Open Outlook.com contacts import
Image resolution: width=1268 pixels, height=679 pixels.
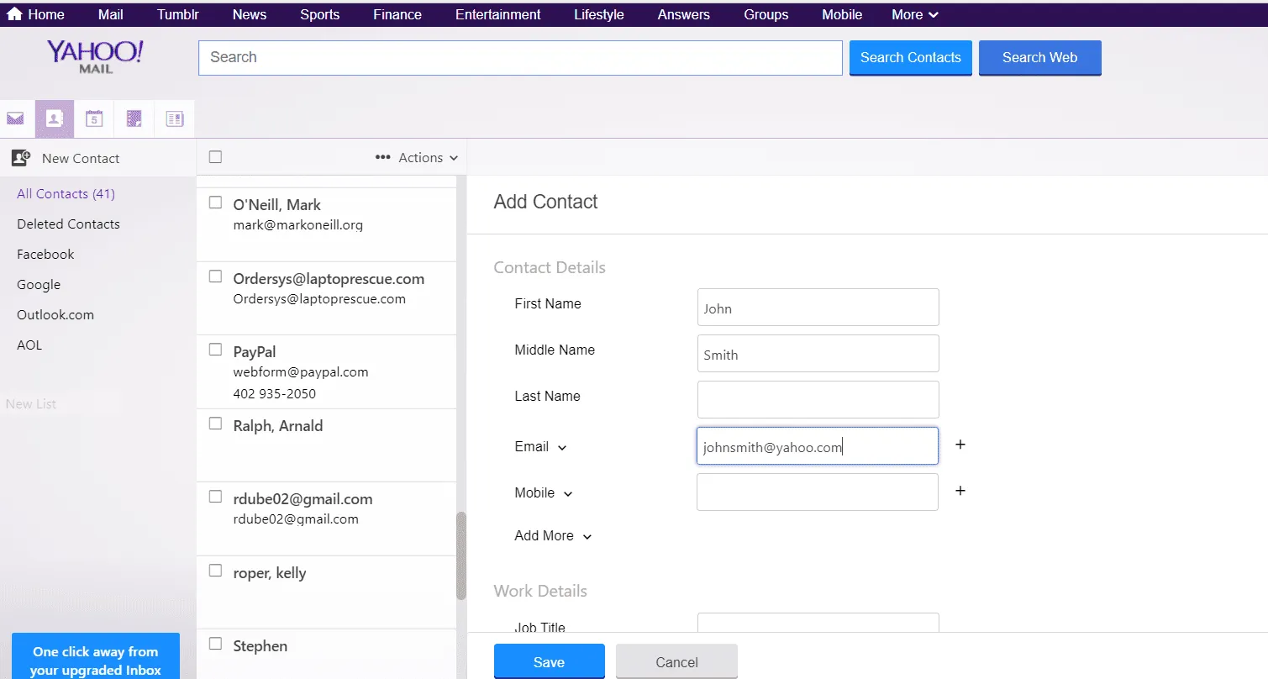(x=55, y=314)
